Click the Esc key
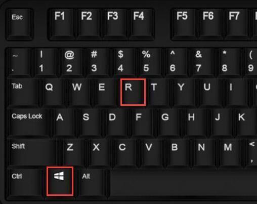Viewport: 257px width, 204px height. [19, 24]
